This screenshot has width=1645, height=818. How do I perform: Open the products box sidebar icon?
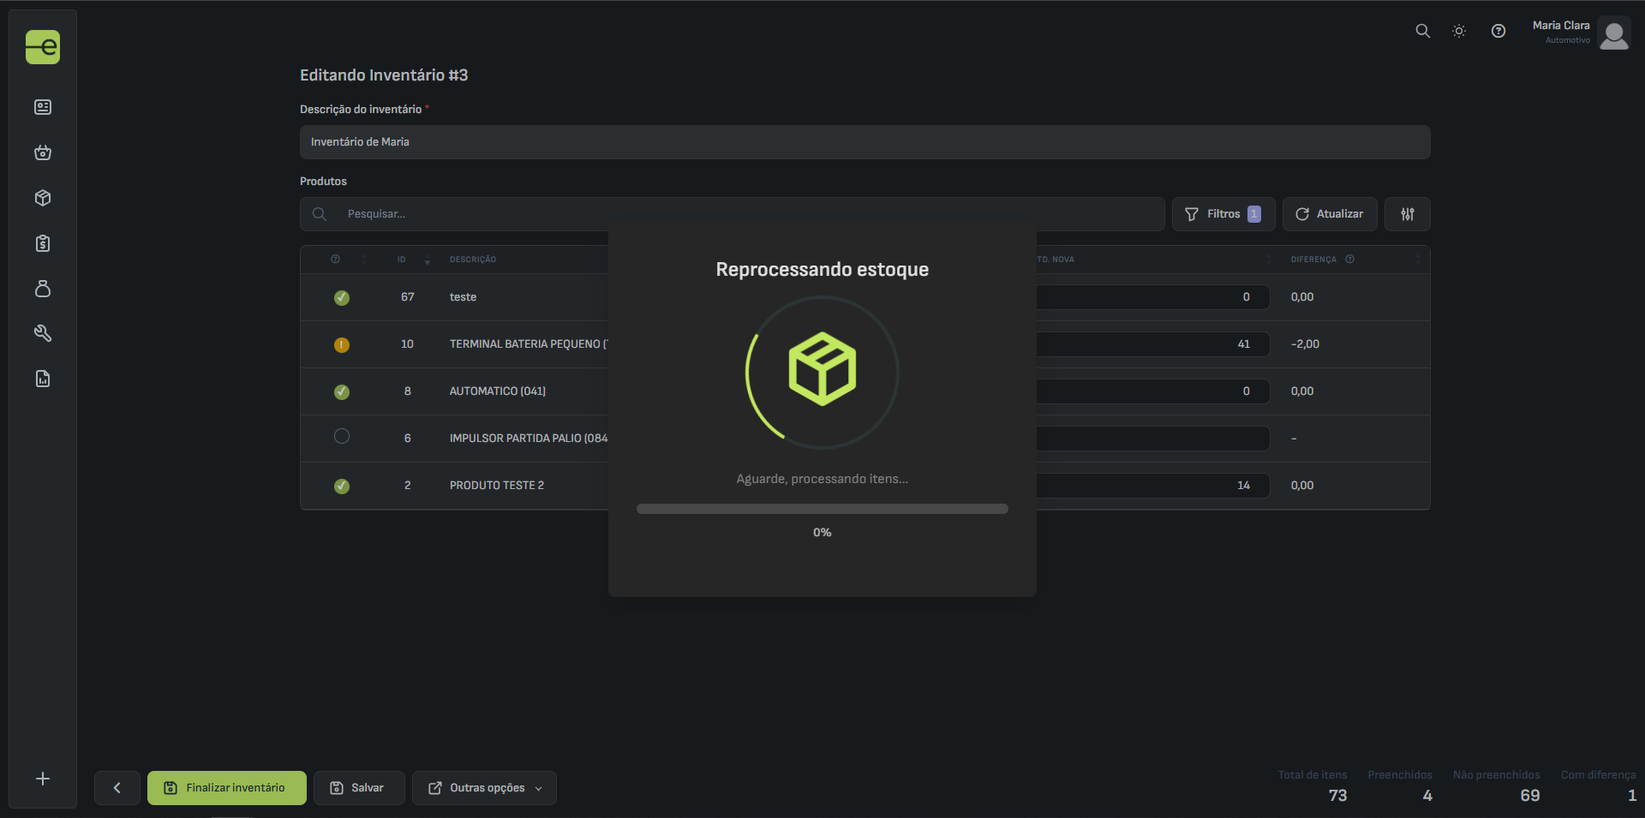[x=43, y=198]
